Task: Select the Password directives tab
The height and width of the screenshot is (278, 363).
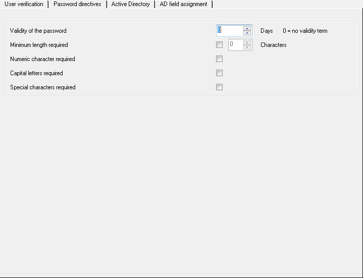Action: pos(77,4)
